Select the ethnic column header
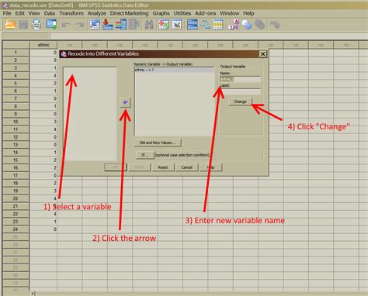368x296 pixels. coord(43,45)
